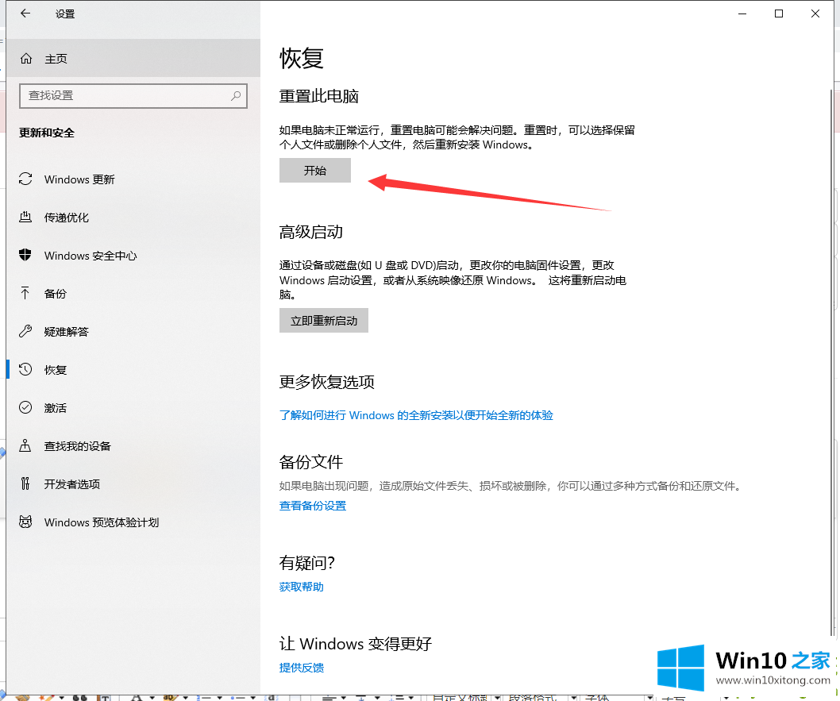The width and height of the screenshot is (840, 701).
Task: Click the 激活 checkmark circle icon
Action: [25, 407]
